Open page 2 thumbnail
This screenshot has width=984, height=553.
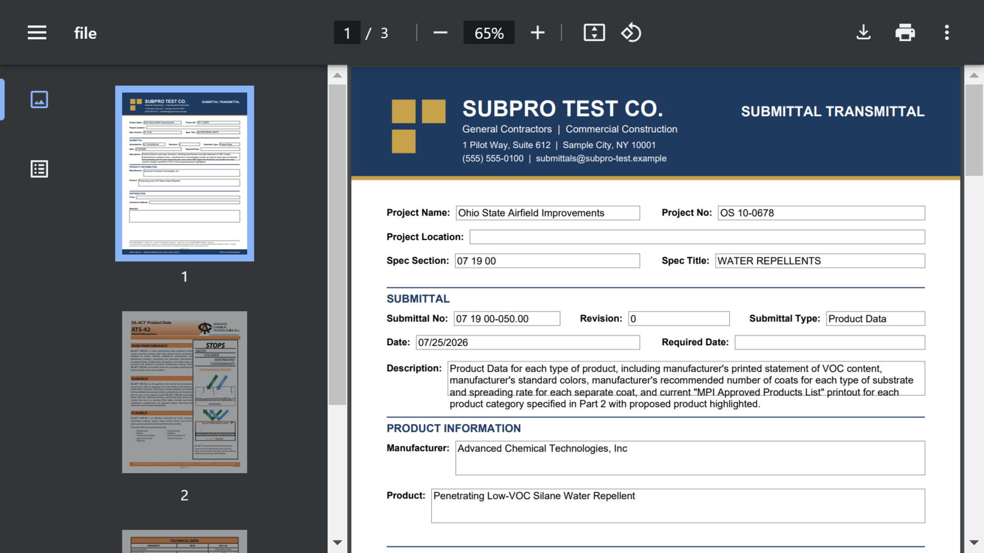[x=185, y=392]
